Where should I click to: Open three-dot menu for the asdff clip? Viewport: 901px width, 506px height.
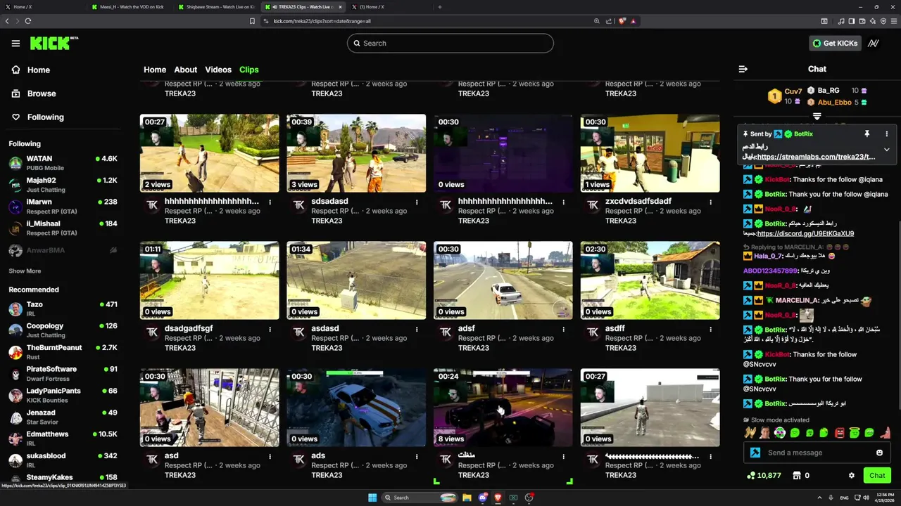710,329
